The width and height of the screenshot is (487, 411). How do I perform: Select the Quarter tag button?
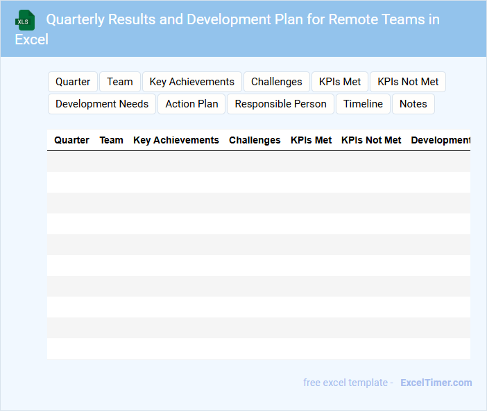coord(73,82)
